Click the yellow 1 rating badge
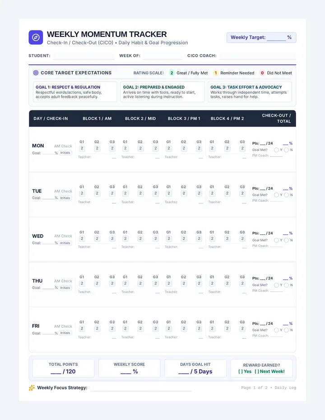The image size is (325, 420). click(215, 73)
